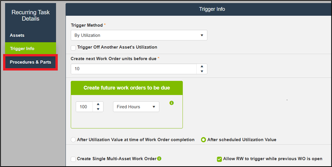Select the Trigger Info sidebar tab
This screenshot has height=167, width=332.
pyautogui.click(x=22, y=48)
